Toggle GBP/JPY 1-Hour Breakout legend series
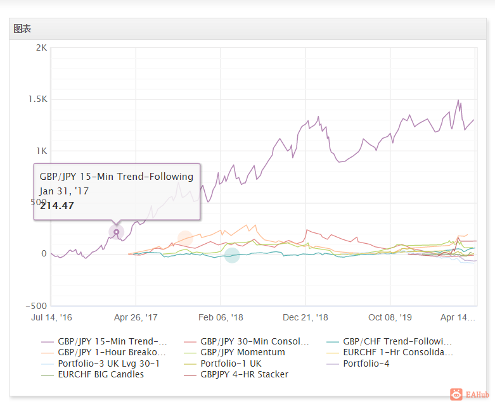Image resolution: width=495 pixels, height=404 pixels. click(103, 352)
